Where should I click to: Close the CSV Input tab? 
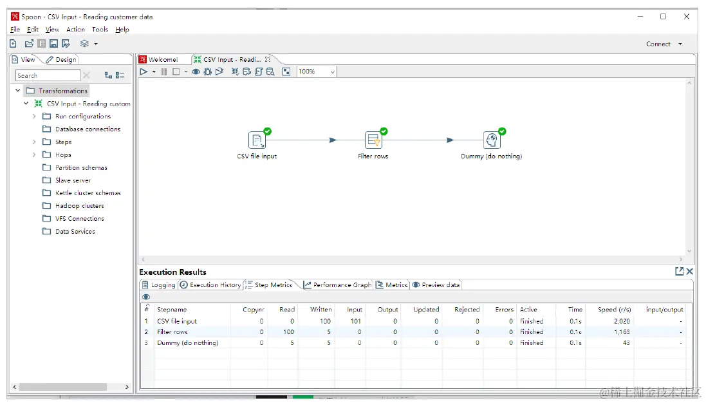[268, 59]
